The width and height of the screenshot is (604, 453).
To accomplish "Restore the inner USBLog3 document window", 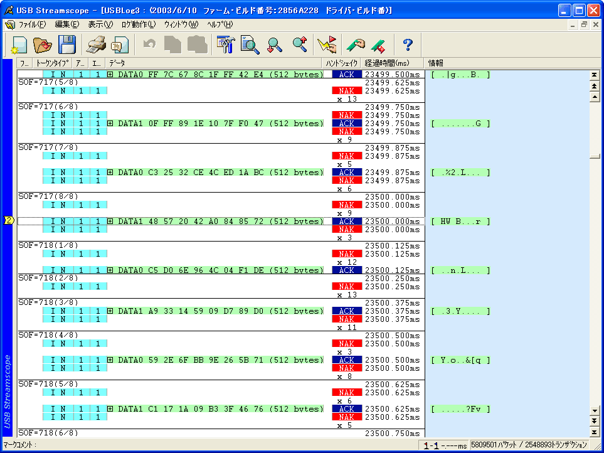I will coord(585,25).
